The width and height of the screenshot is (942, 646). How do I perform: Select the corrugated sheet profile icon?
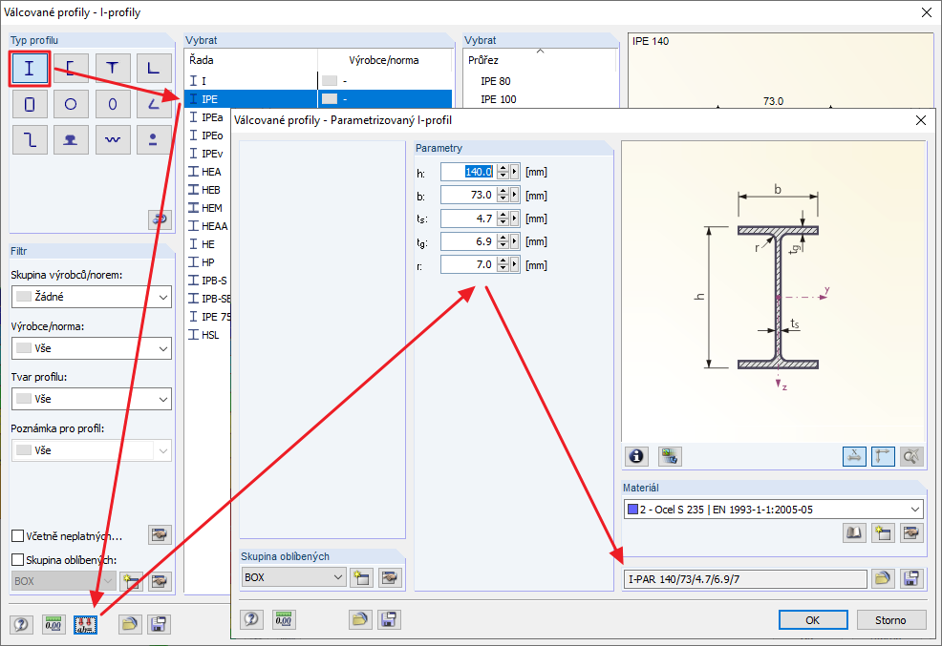coord(113,139)
